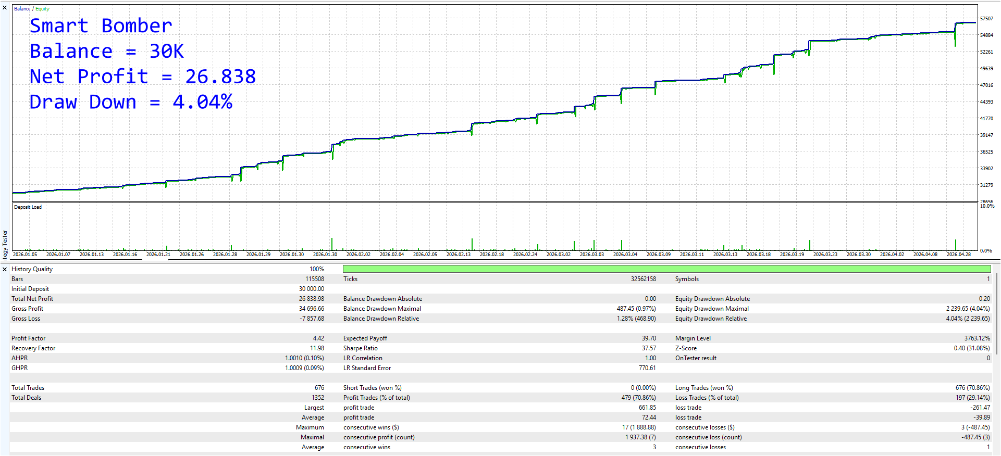The height and width of the screenshot is (456, 1001).
Task: Click the 2026.04.28 date on the time axis
Action: pyautogui.click(x=958, y=255)
